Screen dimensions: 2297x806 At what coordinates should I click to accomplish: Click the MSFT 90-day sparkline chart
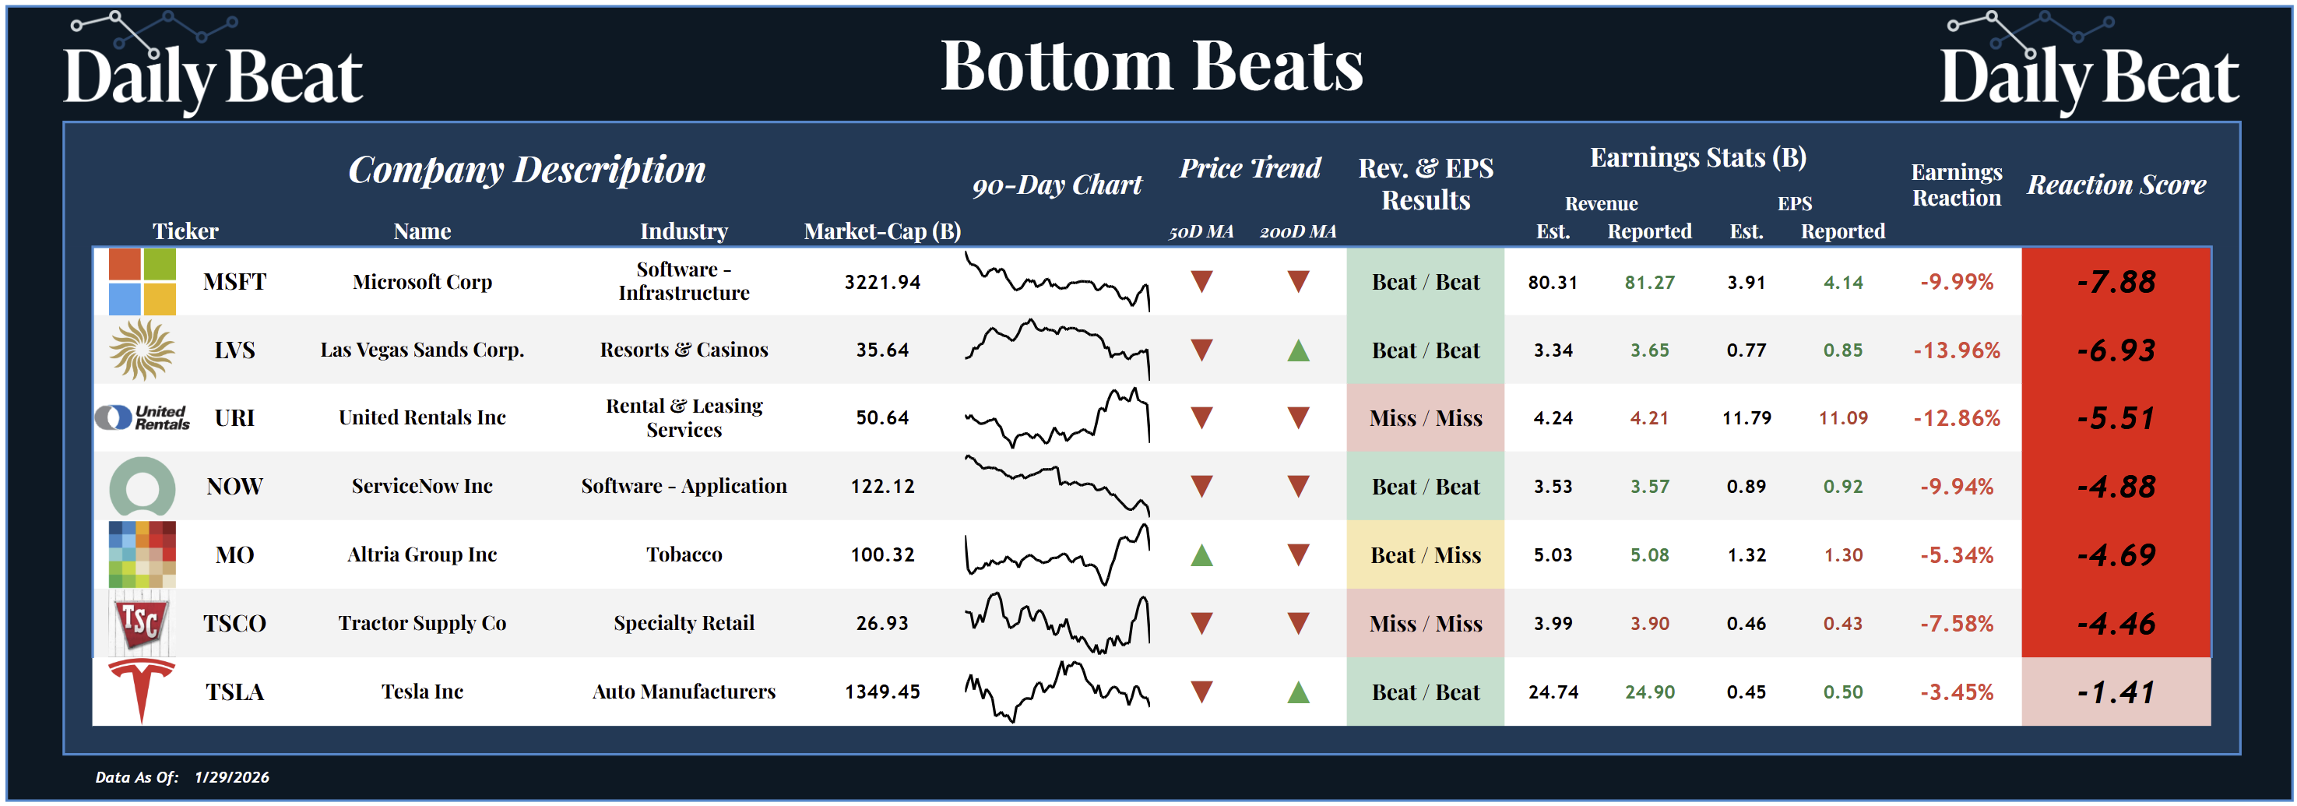1057,282
